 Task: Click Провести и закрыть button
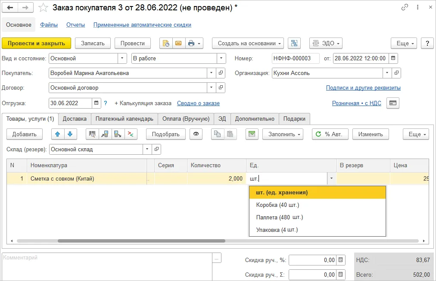pyautogui.click(x=37, y=44)
